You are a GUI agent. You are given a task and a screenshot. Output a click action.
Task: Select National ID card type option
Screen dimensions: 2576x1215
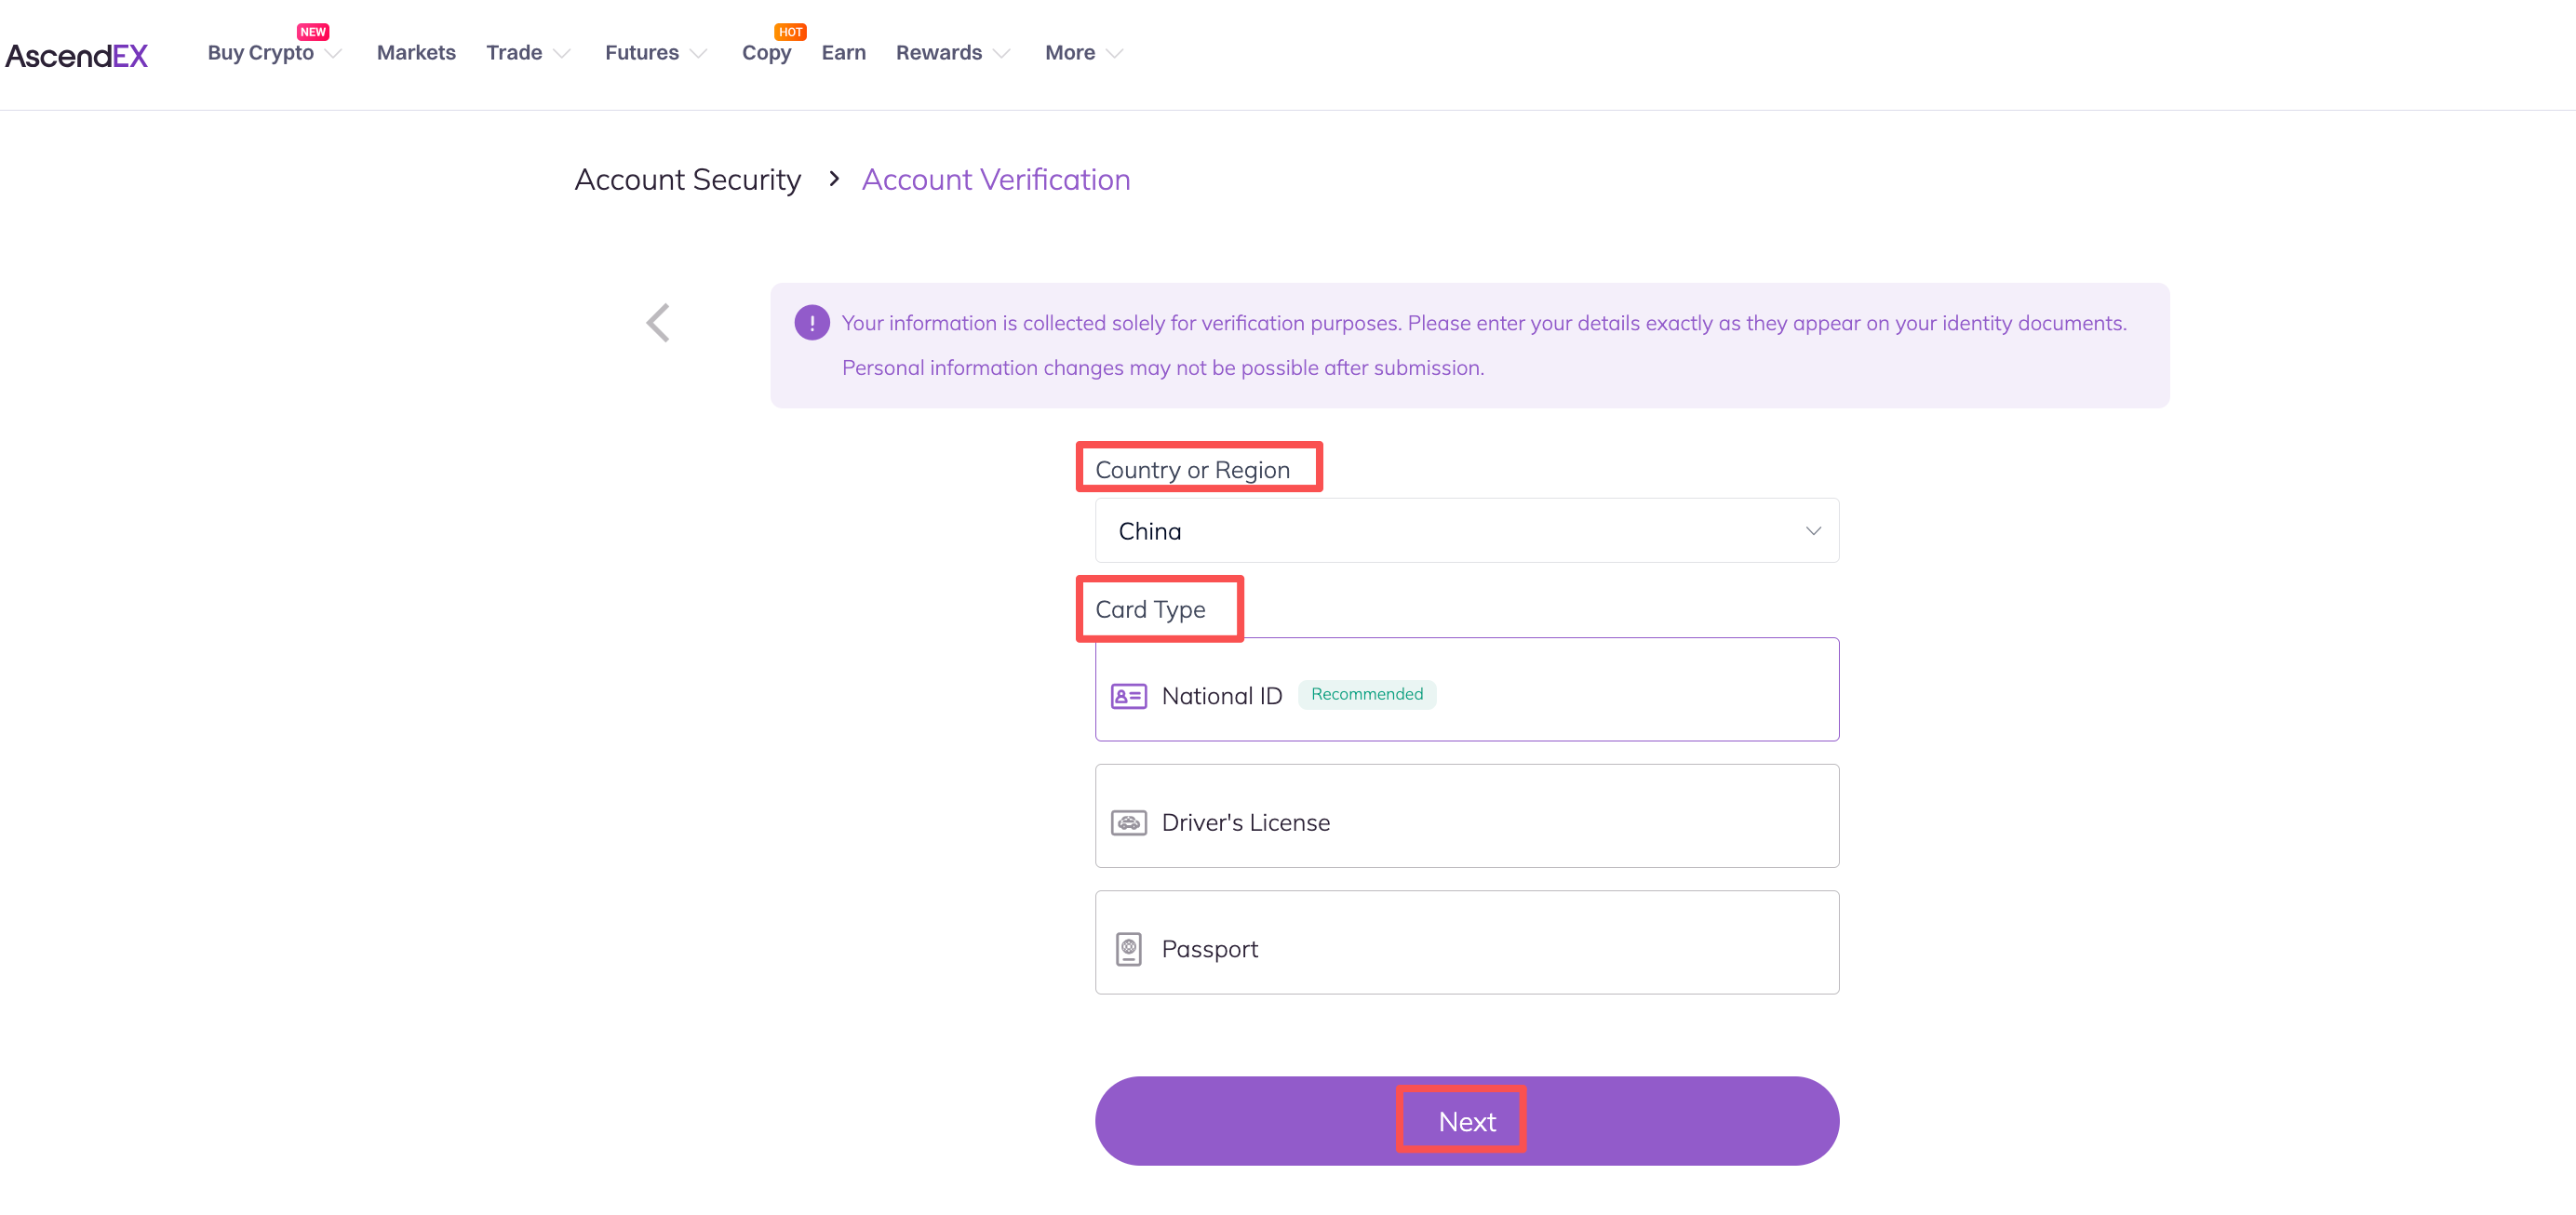[1466, 690]
